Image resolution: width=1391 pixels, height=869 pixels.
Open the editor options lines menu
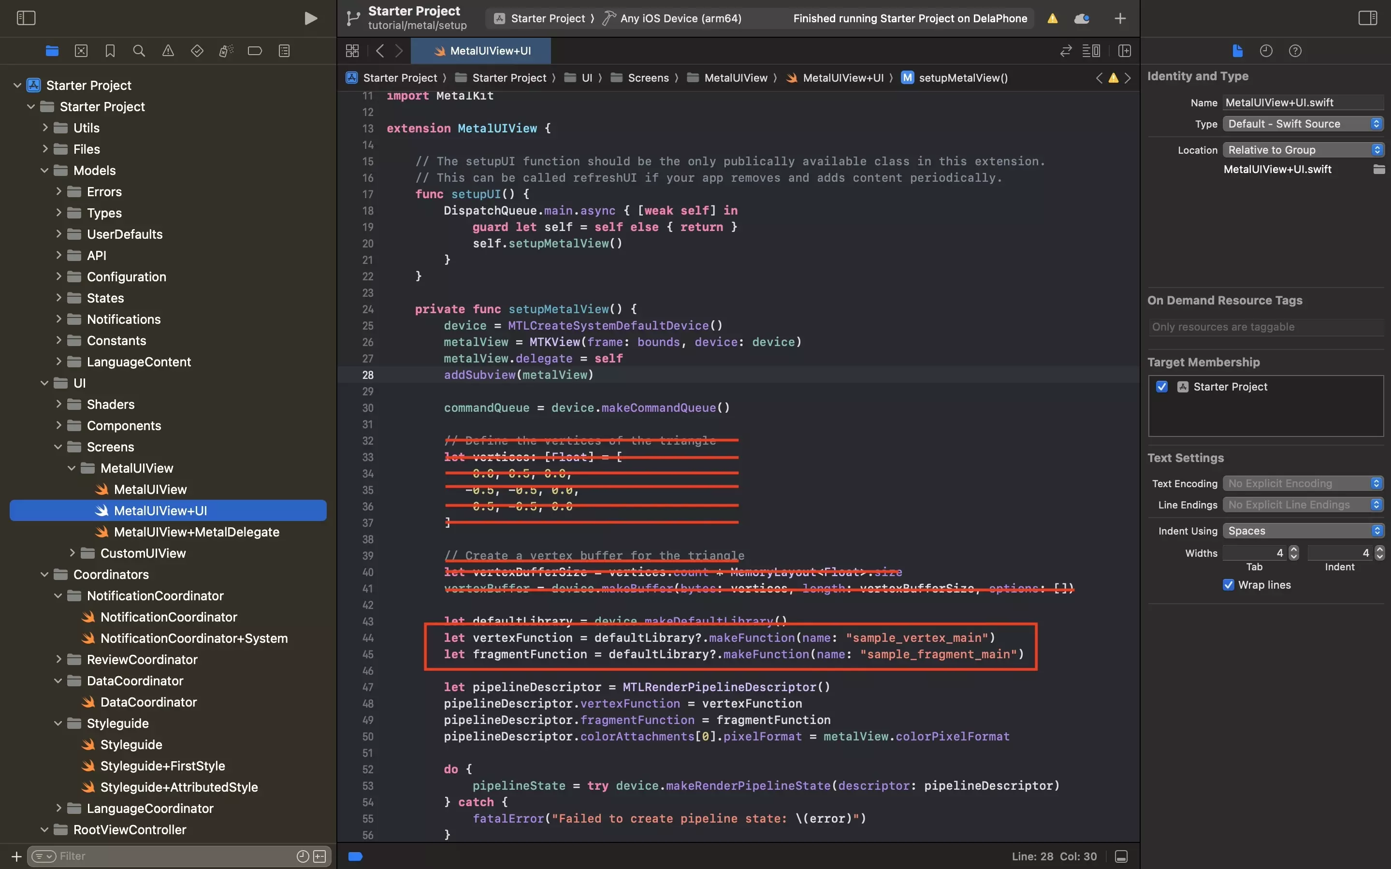1091,51
